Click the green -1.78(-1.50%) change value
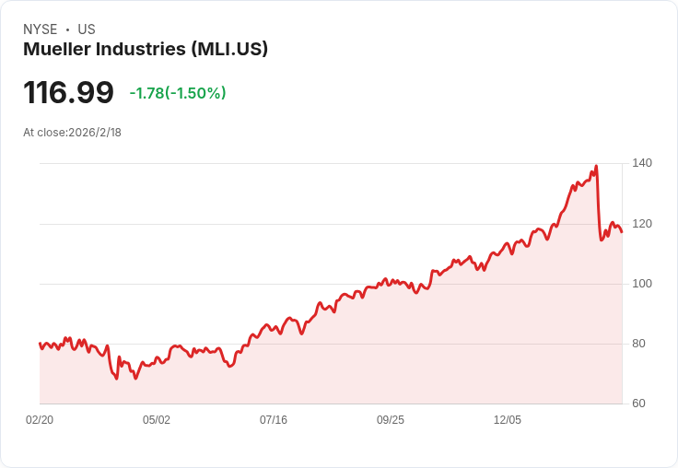The image size is (678, 468). click(178, 93)
